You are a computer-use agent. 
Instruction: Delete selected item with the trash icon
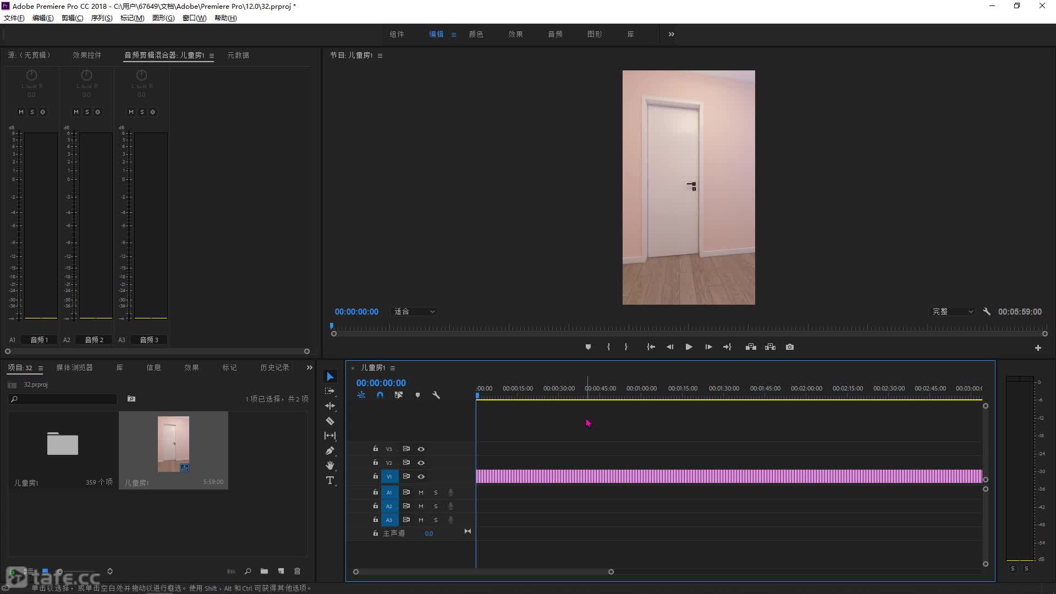[297, 571]
